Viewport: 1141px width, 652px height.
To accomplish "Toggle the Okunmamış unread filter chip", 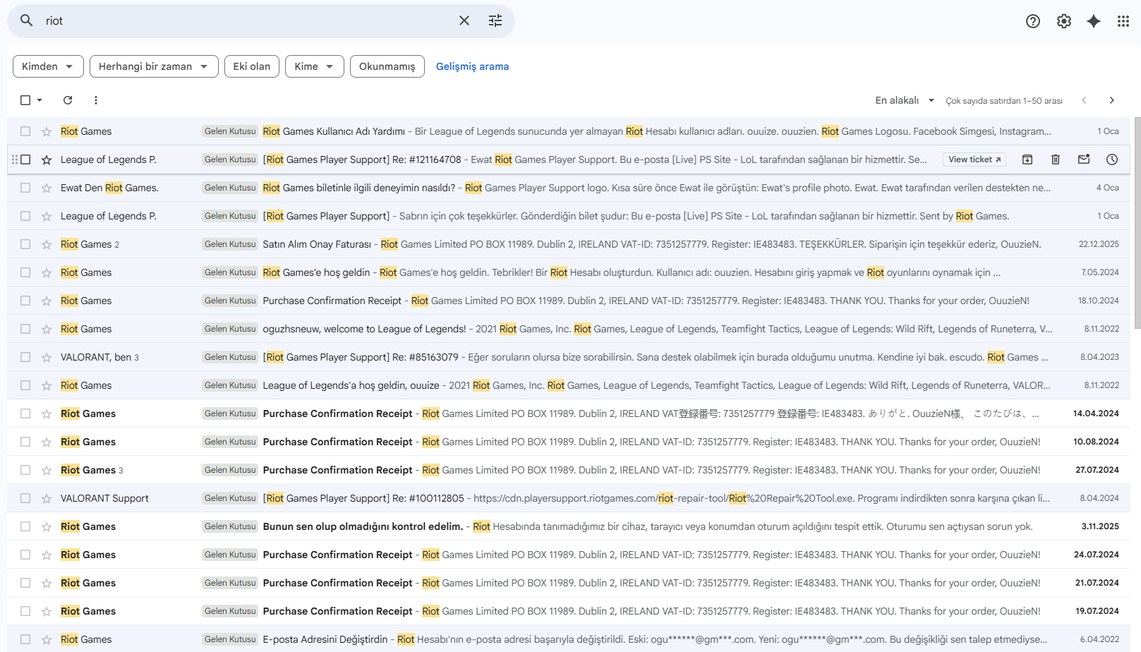I will [387, 66].
